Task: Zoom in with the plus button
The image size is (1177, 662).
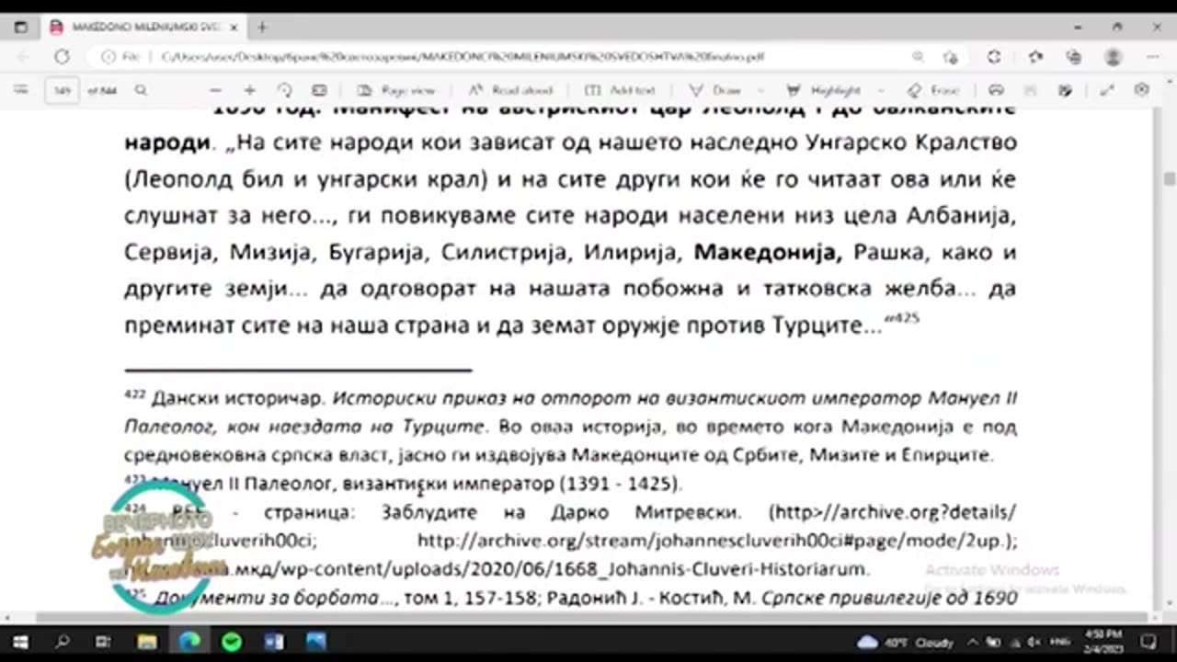Action: (249, 90)
